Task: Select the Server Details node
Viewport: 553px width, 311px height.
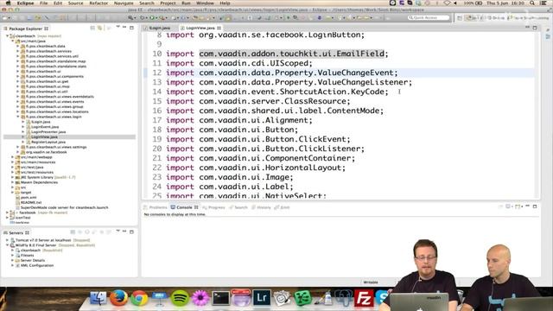Action: tap(33, 260)
